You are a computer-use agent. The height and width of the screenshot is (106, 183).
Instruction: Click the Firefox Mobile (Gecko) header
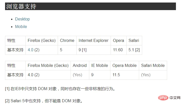48,66
